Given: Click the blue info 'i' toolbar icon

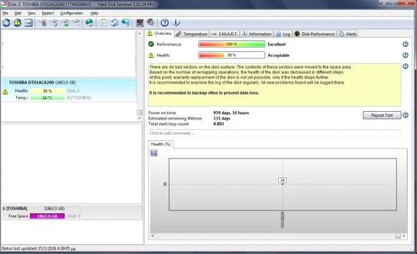Looking at the screenshot, I should 176,23.
